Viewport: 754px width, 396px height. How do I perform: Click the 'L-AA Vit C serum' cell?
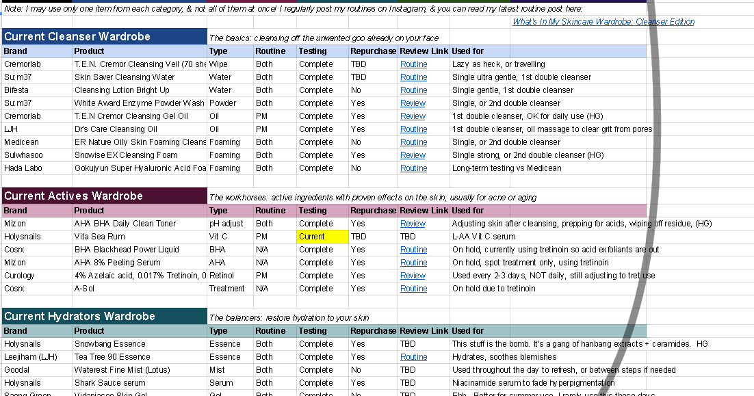click(x=484, y=237)
